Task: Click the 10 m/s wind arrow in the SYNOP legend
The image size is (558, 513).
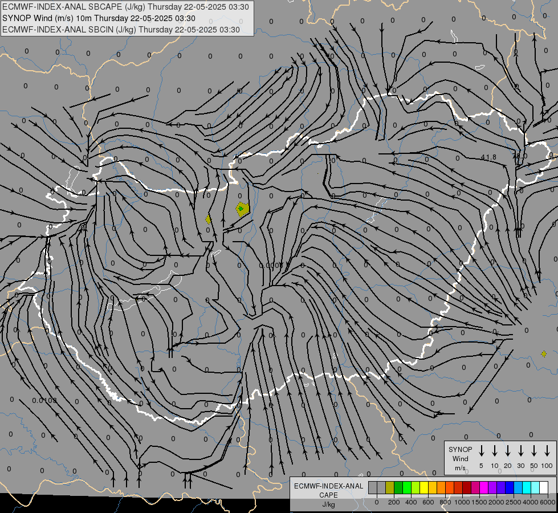Action: (494, 450)
